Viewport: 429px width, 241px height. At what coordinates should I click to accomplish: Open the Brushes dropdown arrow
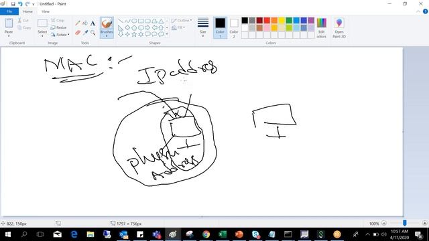point(107,35)
